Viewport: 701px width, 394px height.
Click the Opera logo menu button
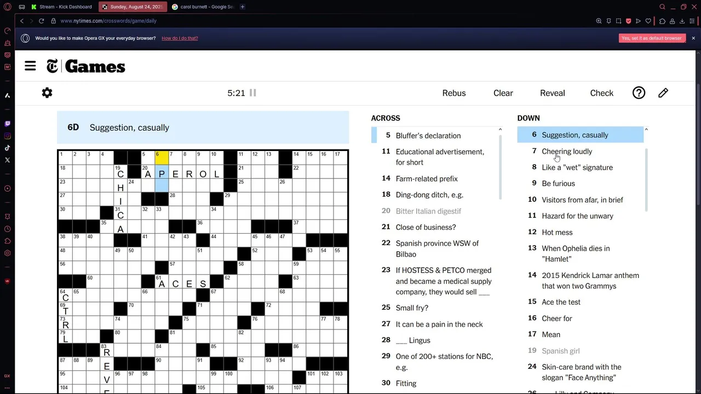click(x=7, y=7)
